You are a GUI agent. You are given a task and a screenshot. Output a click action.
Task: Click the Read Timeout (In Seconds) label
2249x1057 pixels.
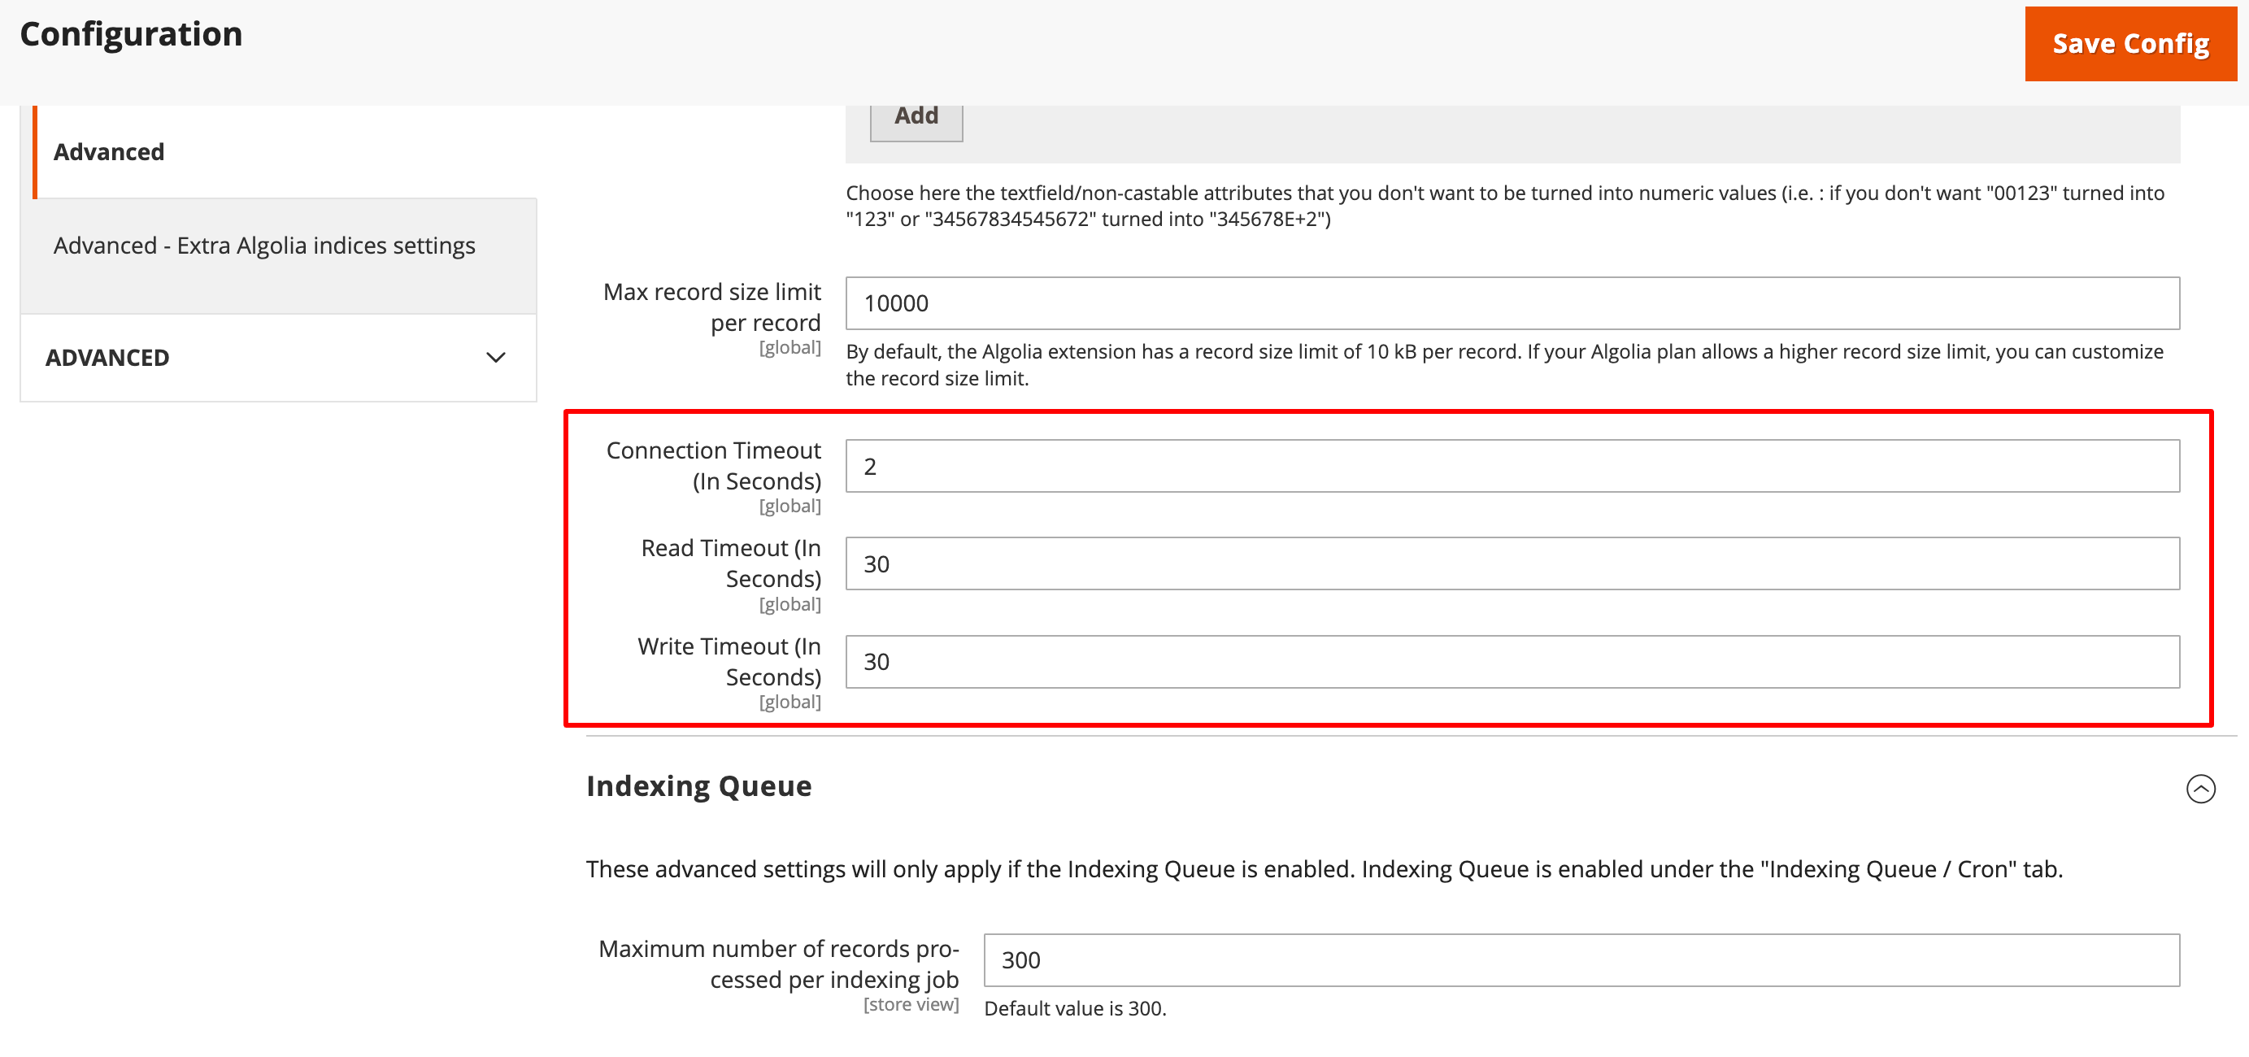click(x=731, y=563)
